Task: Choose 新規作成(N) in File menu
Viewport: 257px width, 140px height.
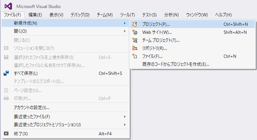Action: point(65,23)
